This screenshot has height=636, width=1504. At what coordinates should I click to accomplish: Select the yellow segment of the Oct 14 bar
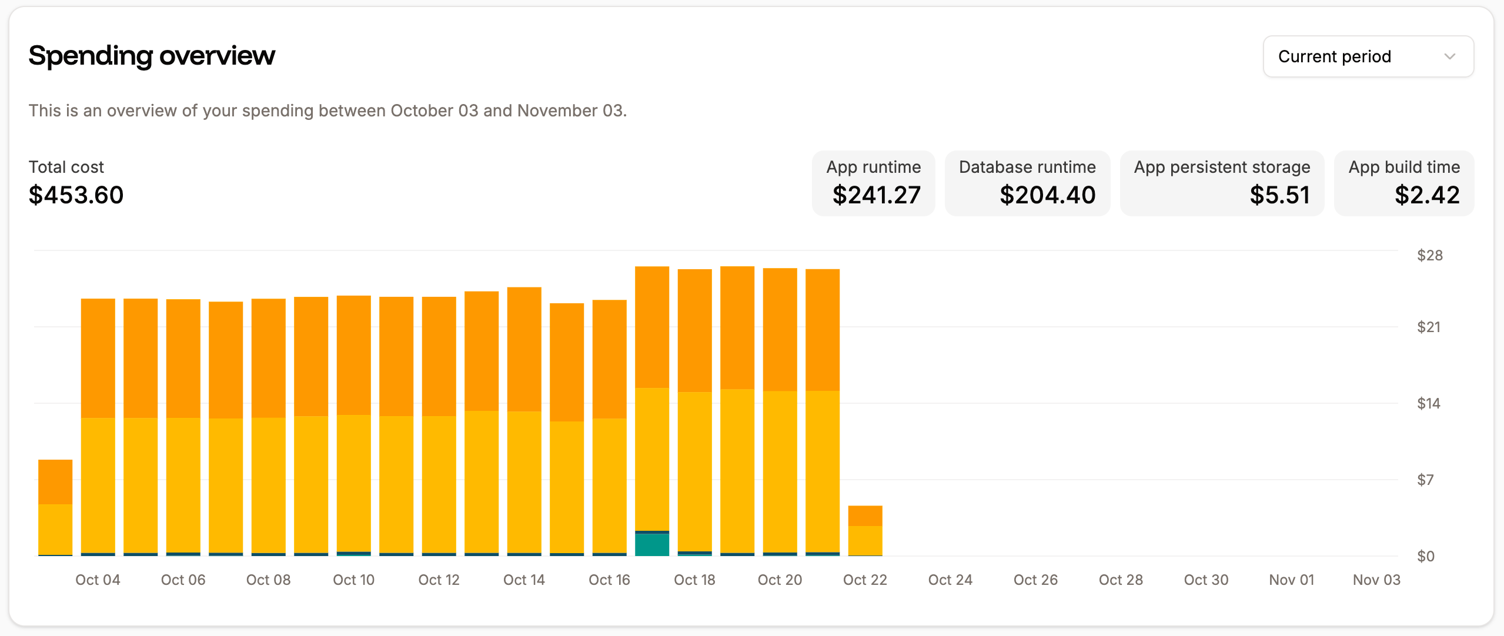[x=524, y=482]
